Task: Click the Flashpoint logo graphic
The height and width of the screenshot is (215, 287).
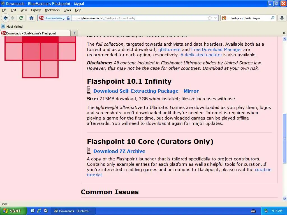Action: pos(40,57)
